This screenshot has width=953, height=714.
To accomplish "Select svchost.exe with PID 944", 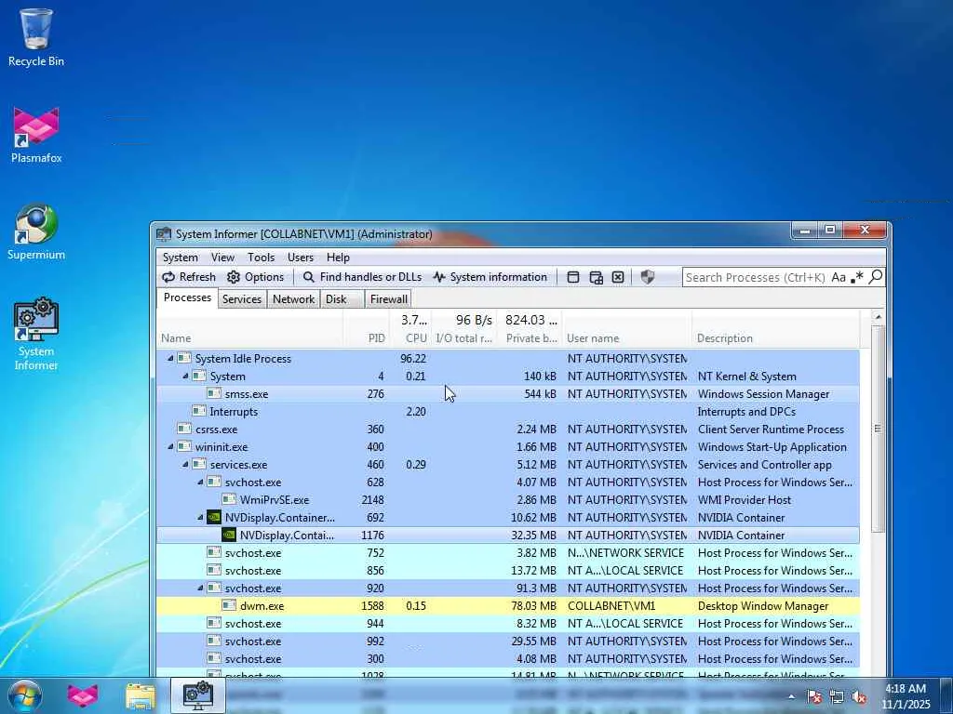I will [508, 624].
